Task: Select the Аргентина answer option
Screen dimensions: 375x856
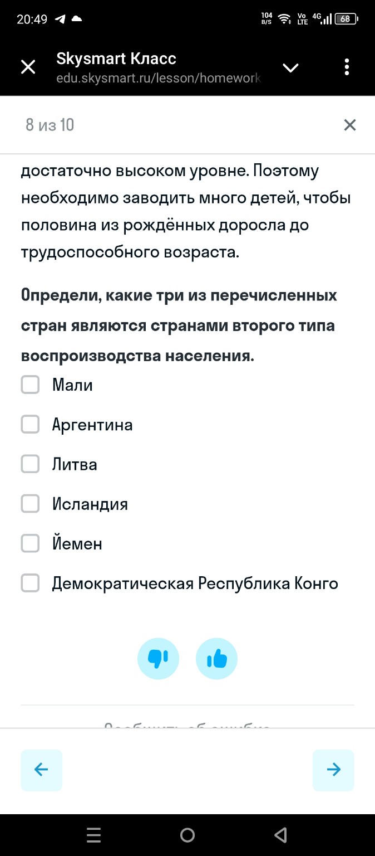Action: click(29, 424)
